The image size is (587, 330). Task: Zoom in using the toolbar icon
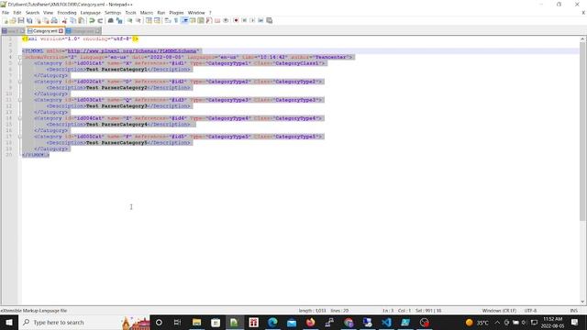tap(129, 20)
